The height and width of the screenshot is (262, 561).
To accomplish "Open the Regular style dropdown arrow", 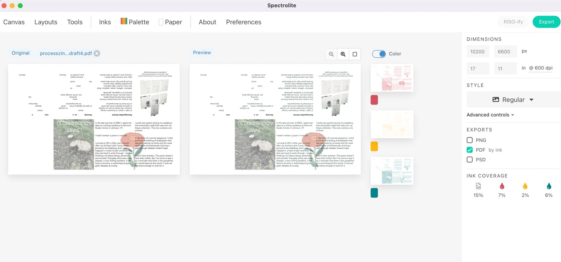I will [531, 100].
